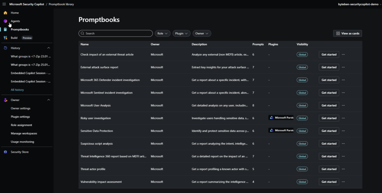Click the Security Store icon

tap(5, 152)
